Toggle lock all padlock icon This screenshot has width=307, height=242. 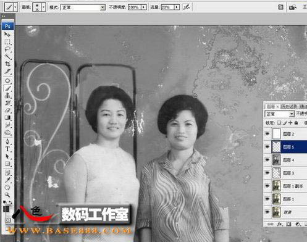tap(296, 123)
